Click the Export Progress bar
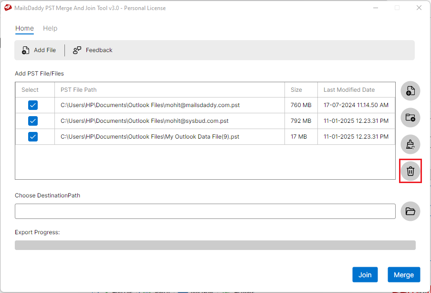This screenshot has width=431, height=293. [215, 245]
